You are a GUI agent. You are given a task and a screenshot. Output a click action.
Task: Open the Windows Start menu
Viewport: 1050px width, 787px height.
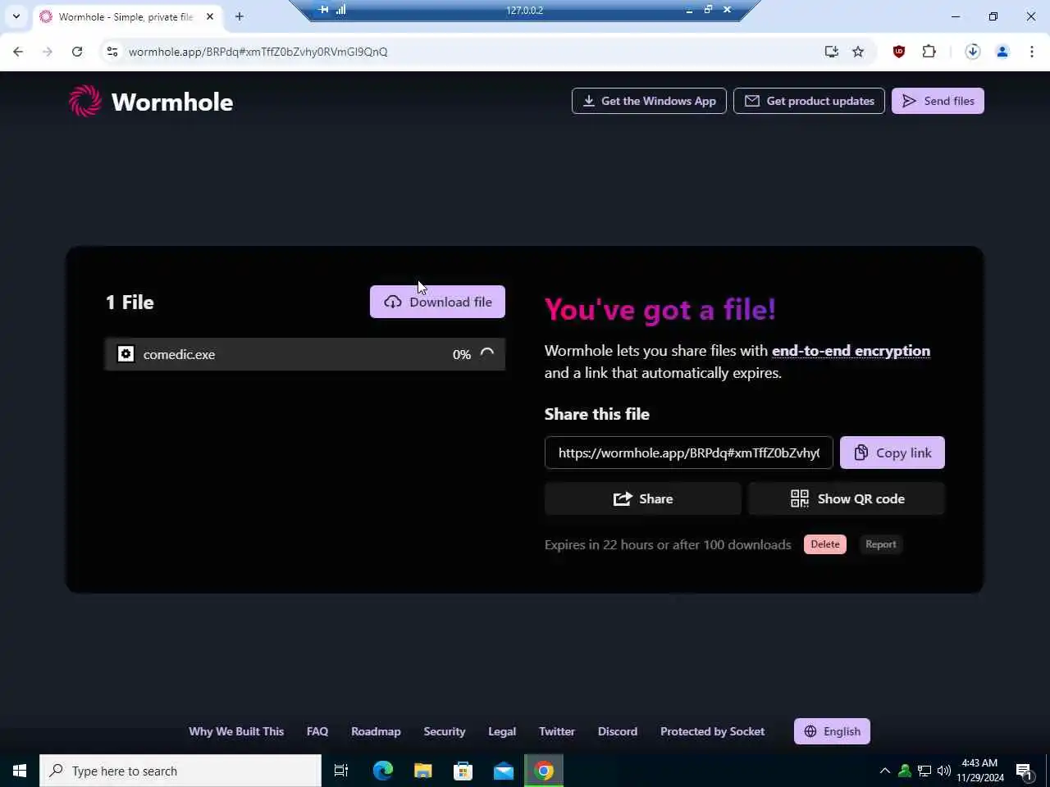20,771
